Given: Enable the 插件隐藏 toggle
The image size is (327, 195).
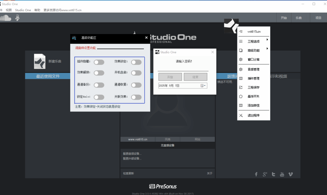Looking at the screenshot, I should 99,62.
